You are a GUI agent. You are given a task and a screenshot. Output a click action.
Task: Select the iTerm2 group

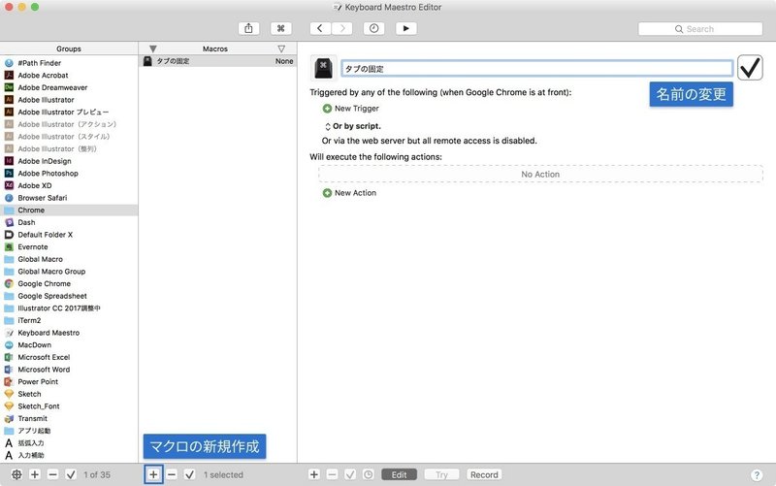[x=69, y=321]
